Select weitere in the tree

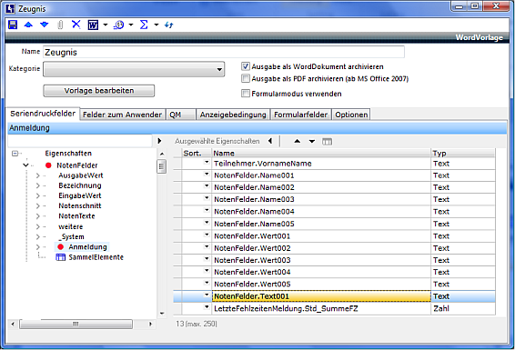click(x=71, y=226)
